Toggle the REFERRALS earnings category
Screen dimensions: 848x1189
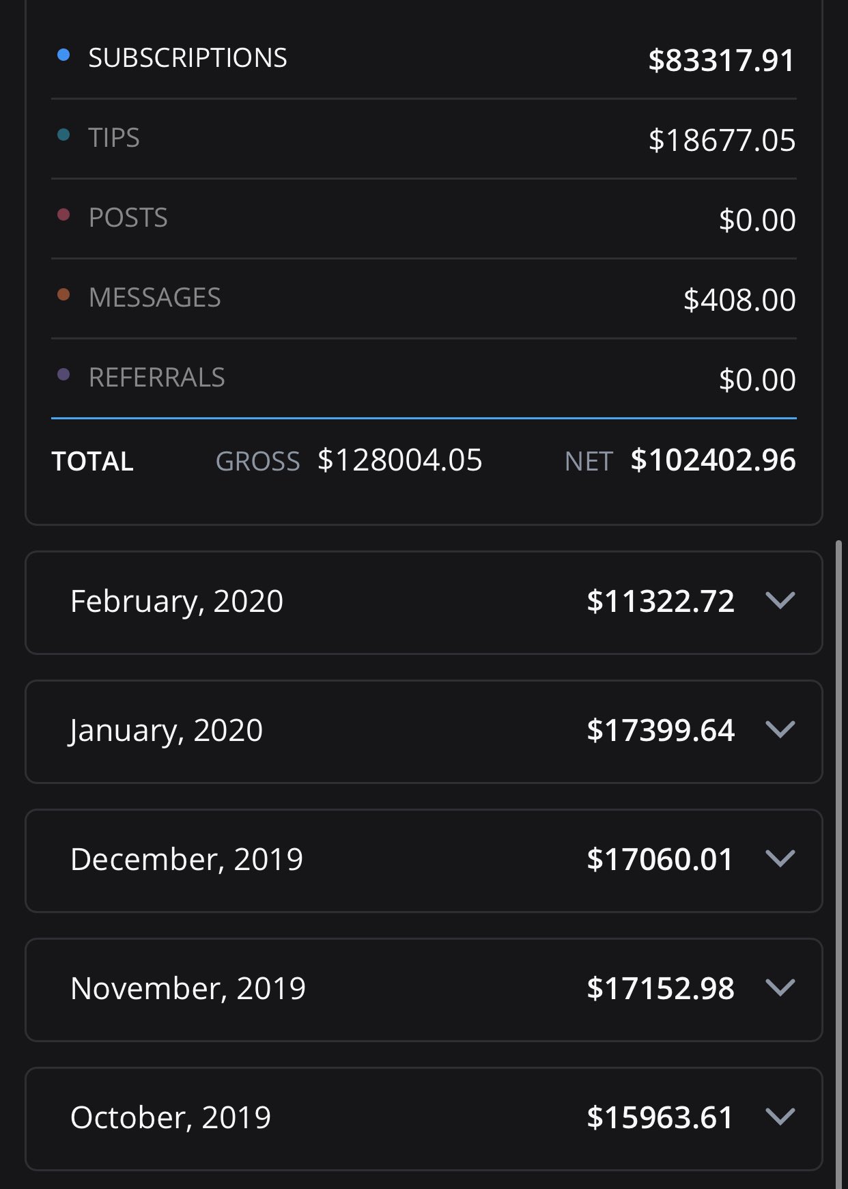[423, 379]
